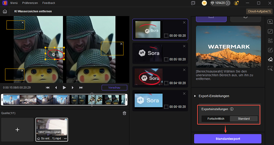The height and width of the screenshot is (145, 274).
Task: Click region frame icon on 00:05-00:20 card
Action: coord(166,59)
